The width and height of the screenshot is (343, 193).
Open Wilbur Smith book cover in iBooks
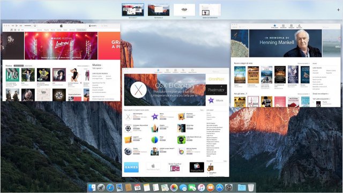(x=253, y=75)
